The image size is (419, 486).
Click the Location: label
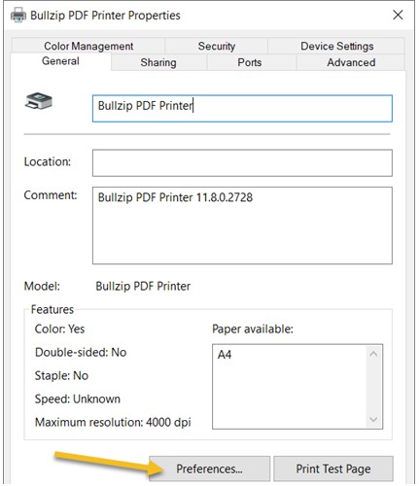[x=48, y=161]
